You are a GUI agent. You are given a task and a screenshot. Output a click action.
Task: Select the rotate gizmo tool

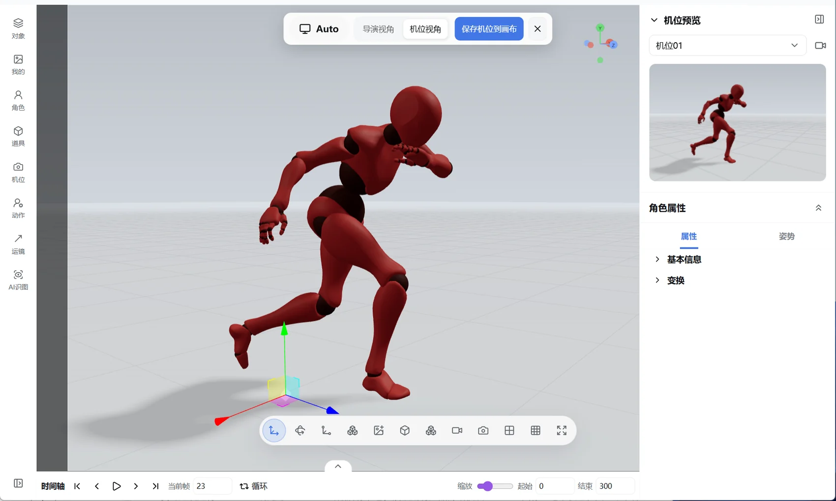click(300, 431)
